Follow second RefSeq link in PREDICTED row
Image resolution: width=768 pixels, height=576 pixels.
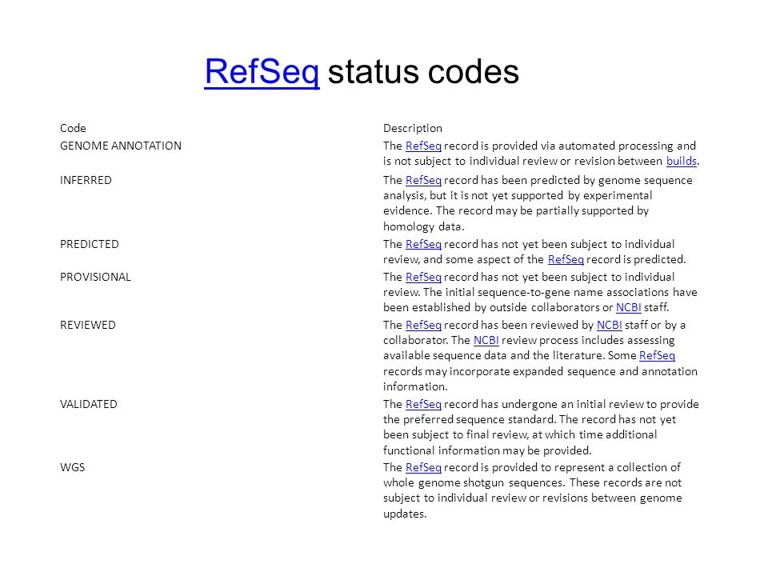(566, 259)
